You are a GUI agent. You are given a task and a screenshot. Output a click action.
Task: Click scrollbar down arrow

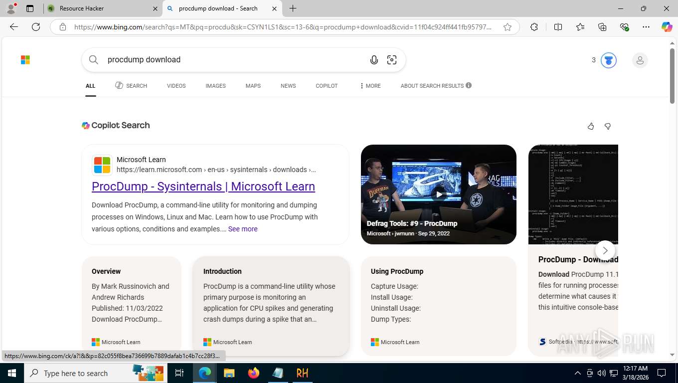click(672, 355)
